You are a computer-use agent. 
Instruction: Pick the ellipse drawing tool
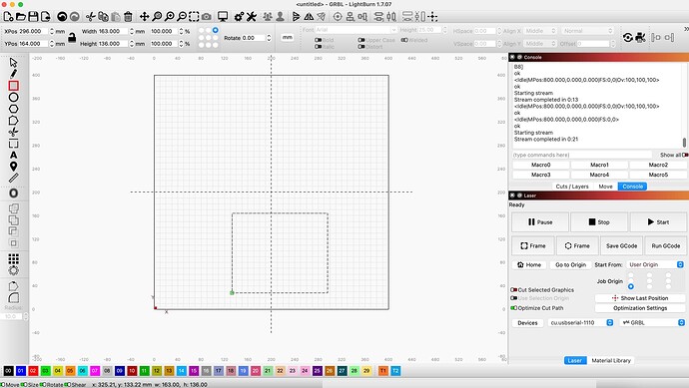[13, 97]
